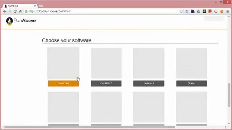Click the CentOS 6 image tile
Screen dimensions: 232x130
coord(63,63)
